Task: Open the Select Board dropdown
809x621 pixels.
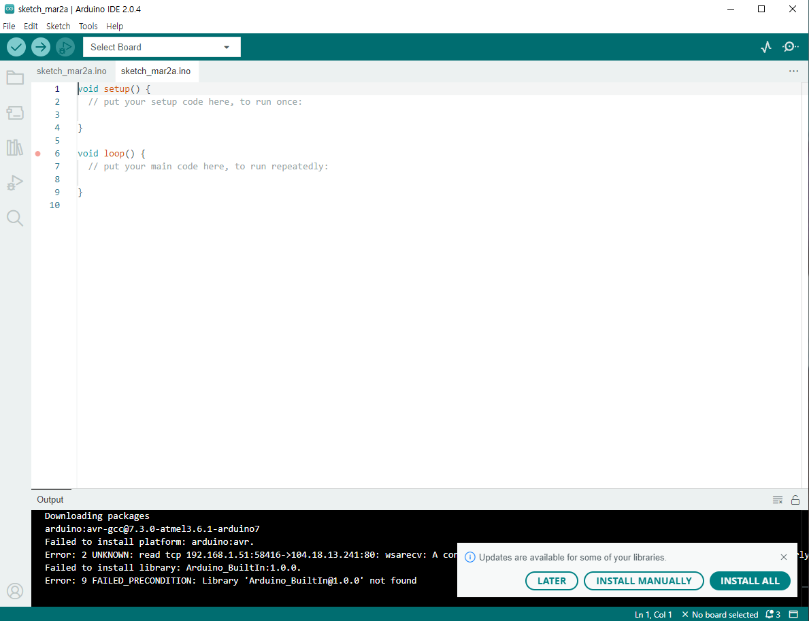Action: [162, 47]
